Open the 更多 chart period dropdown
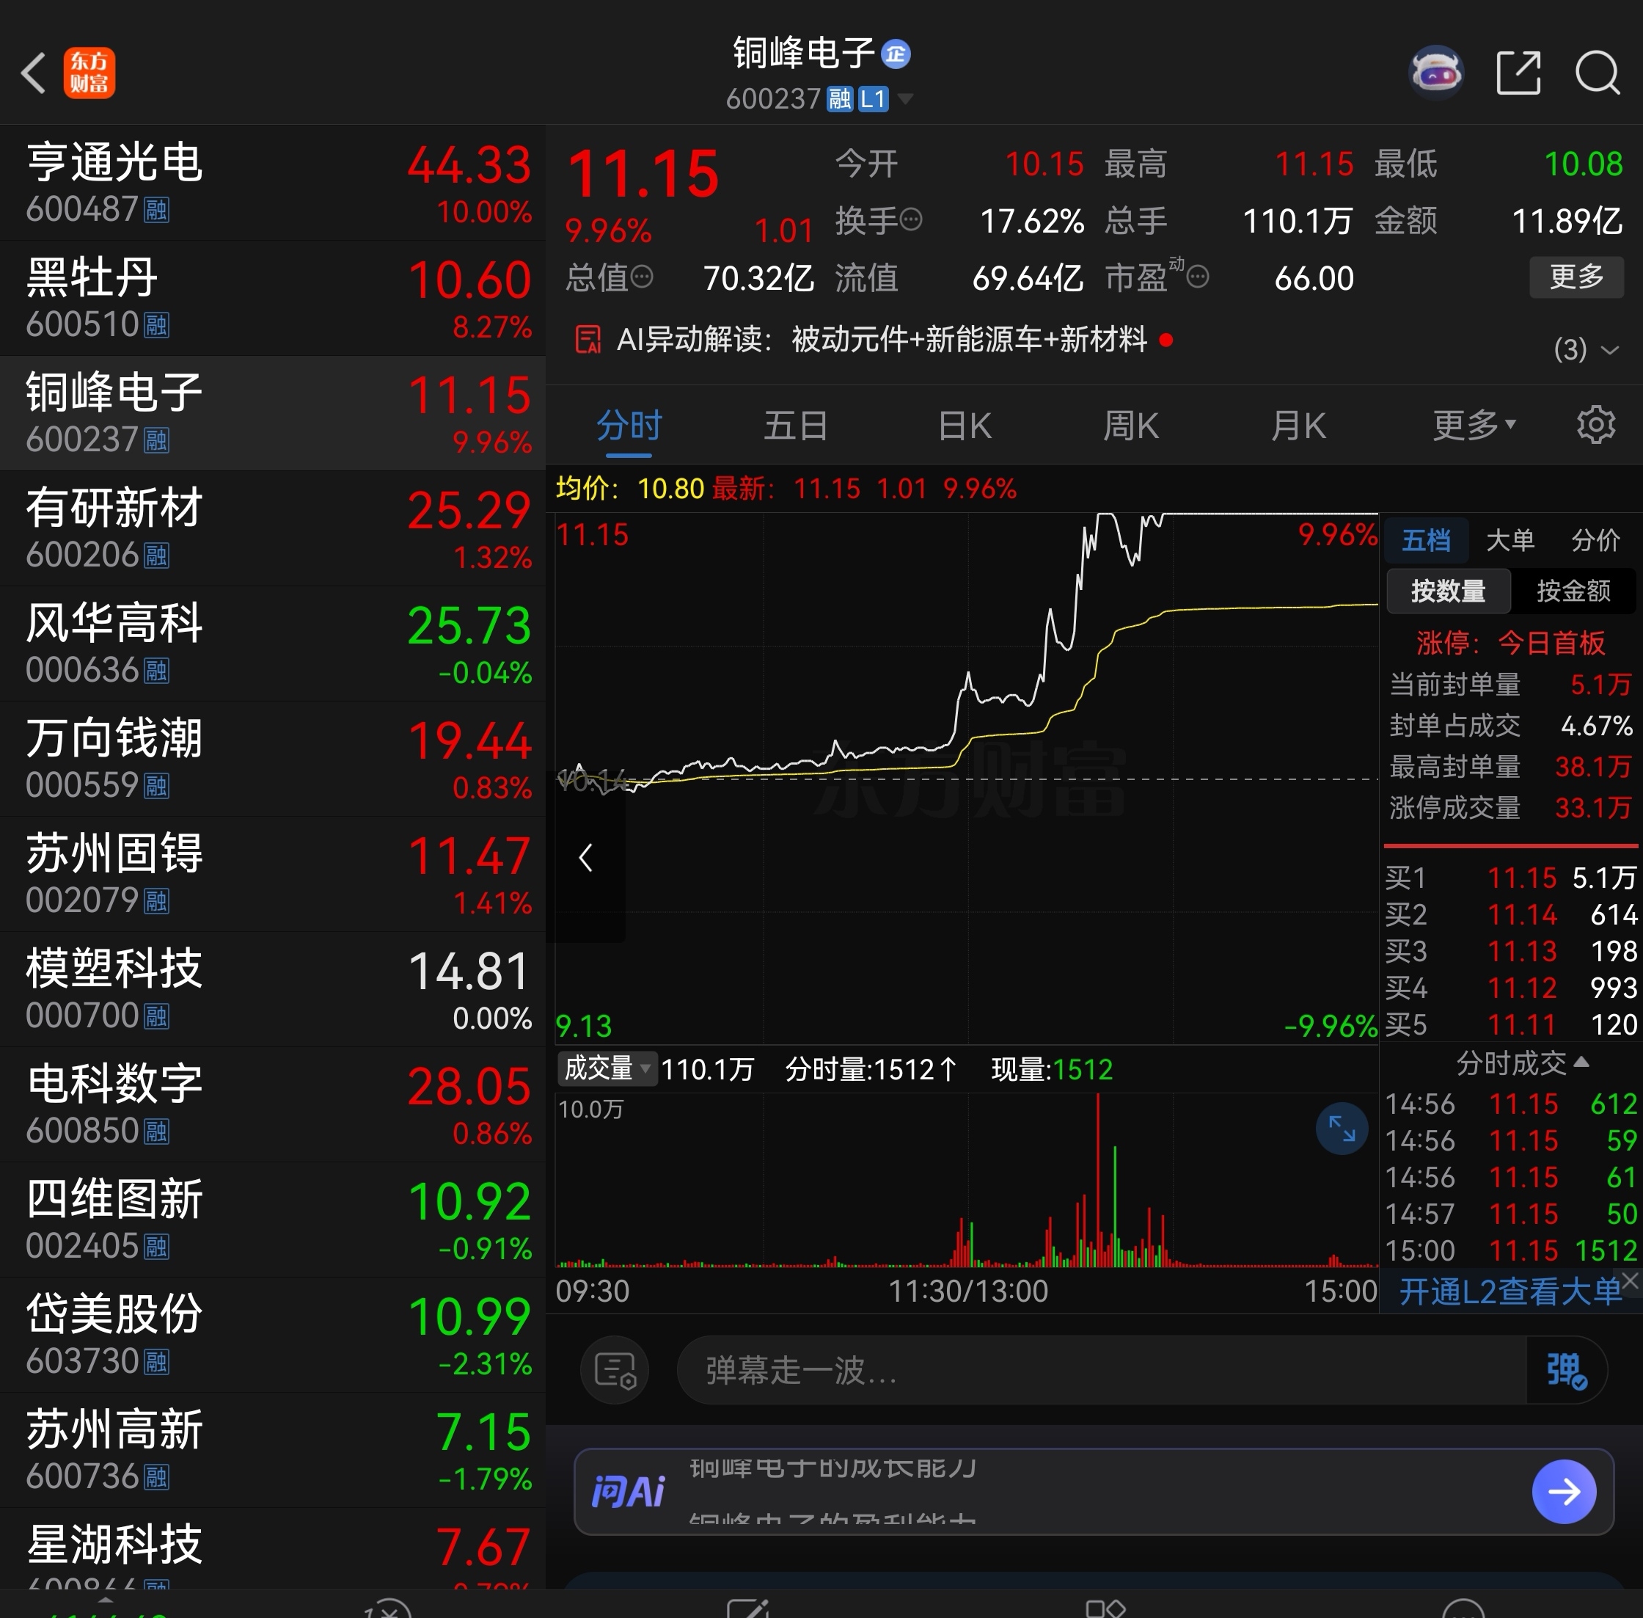The image size is (1643, 1618). [1473, 425]
